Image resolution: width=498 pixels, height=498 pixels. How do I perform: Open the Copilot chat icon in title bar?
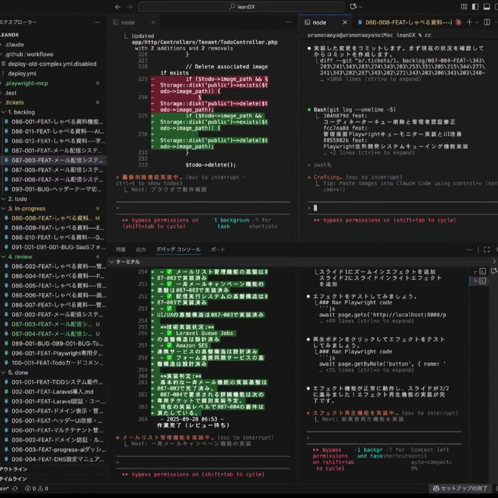pos(354,7)
